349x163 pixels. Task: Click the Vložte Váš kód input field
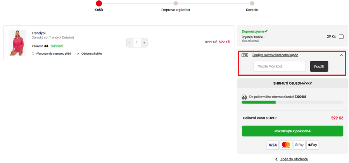[x=280, y=66]
